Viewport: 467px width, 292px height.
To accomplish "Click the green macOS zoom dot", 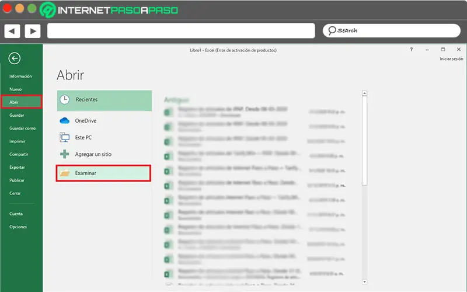I will click(x=32, y=8).
